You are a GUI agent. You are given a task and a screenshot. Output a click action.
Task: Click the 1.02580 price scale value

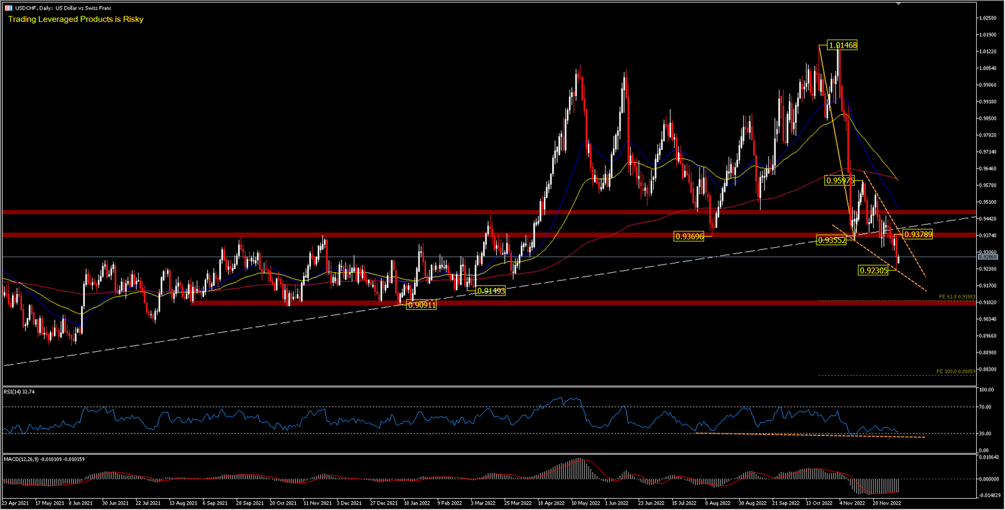(988, 18)
